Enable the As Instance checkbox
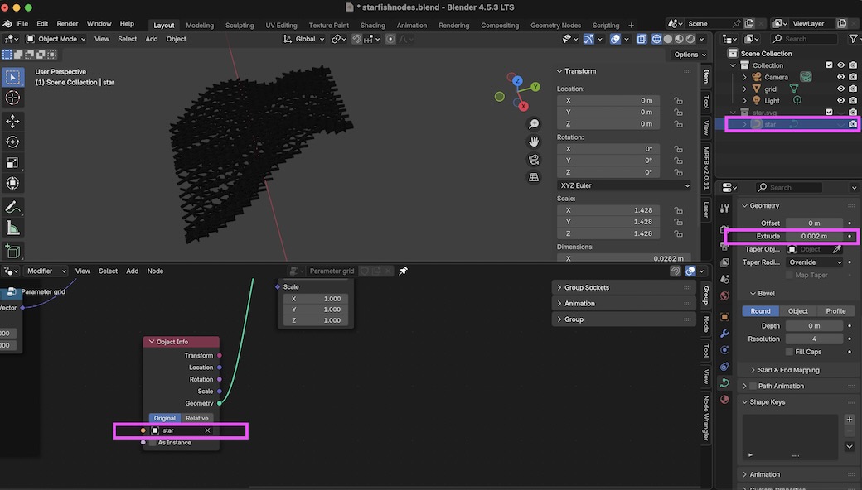862x490 pixels. tap(153, 443)
